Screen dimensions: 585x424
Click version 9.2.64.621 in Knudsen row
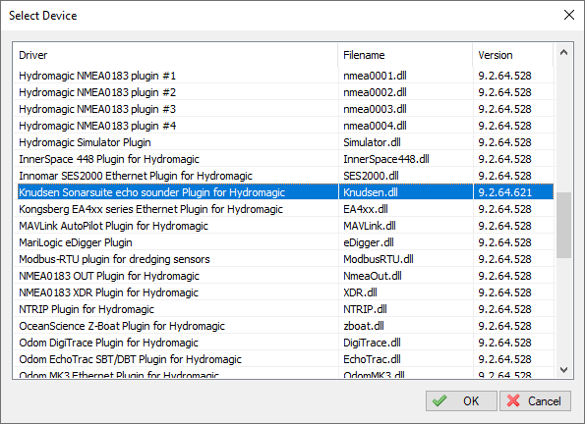click(x=504, y=192)
